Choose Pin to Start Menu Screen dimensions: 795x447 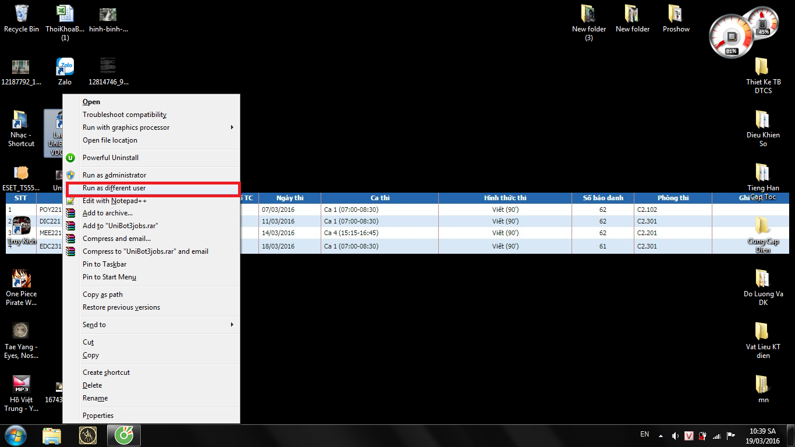tap(151, 277)
